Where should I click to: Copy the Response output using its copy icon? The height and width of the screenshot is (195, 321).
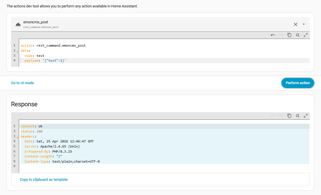click(x=289, y=116)
